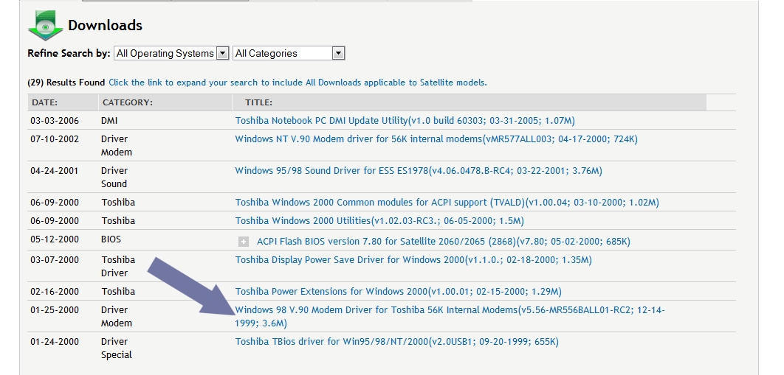Image resolution: width=784 pixels, height=375 pixels.
Task: Click the Downloads heading text
Action: [105, 26]
